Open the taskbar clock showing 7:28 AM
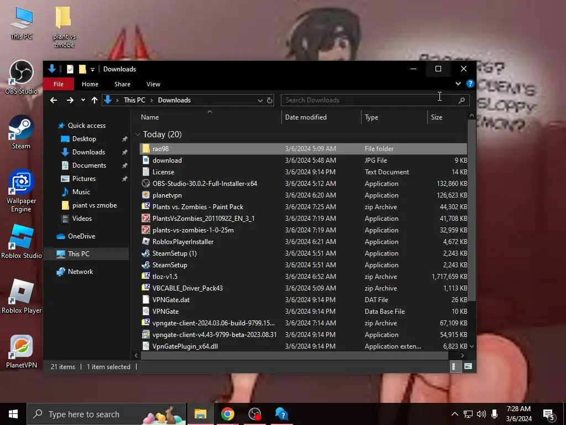This screenshot has width=566, height=425. 518,414
